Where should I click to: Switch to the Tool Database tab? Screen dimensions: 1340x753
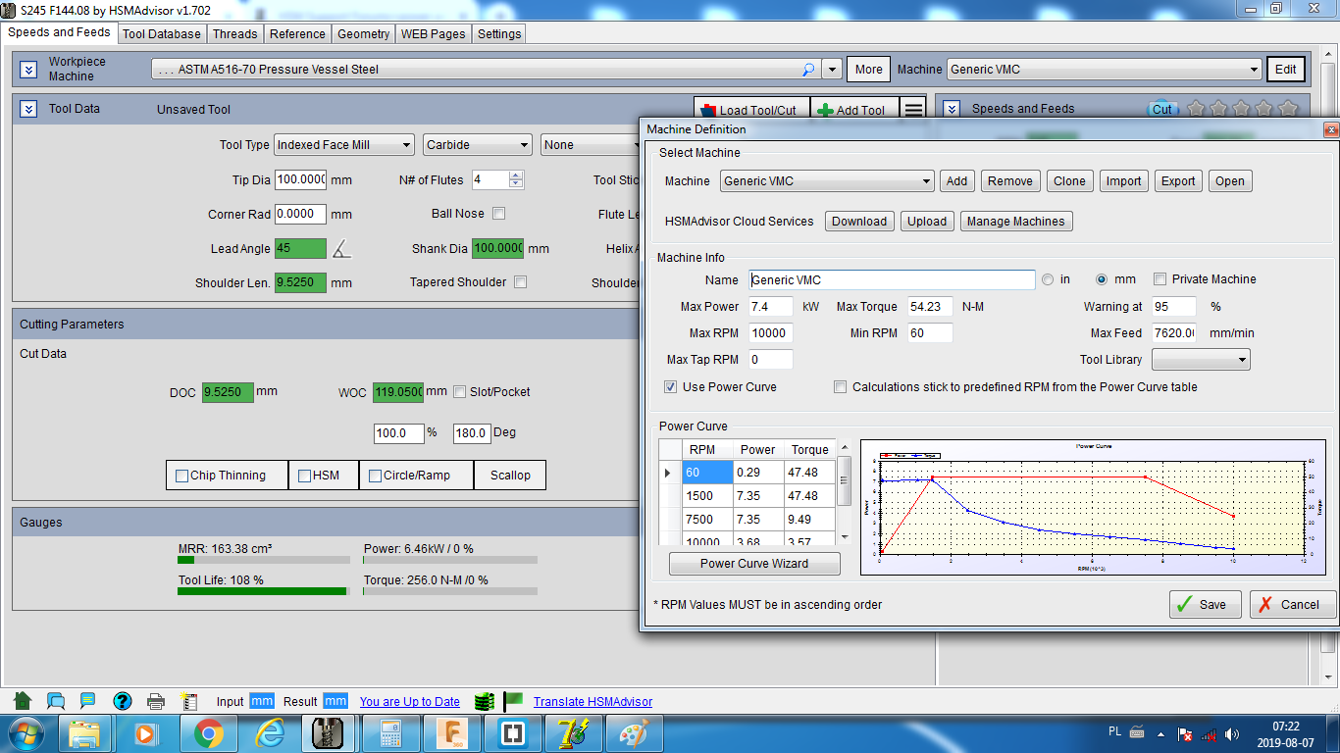click(162, 33)
